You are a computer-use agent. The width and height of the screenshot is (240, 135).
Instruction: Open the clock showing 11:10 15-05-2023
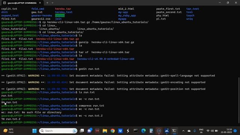tap(226, 131)
